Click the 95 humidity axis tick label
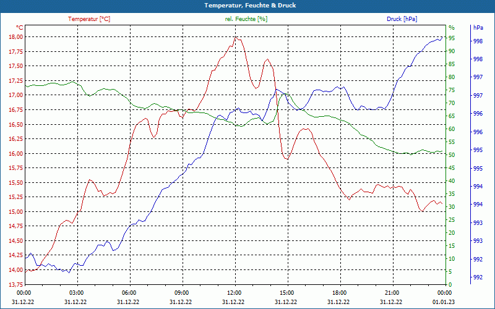Viewport: 495px width, 309px height. [452, 38]
